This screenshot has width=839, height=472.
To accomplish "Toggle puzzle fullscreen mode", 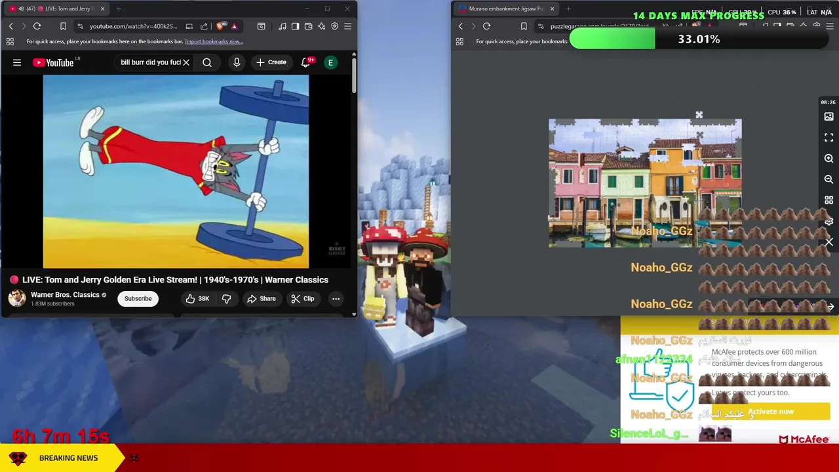I will tap(829, 138).
